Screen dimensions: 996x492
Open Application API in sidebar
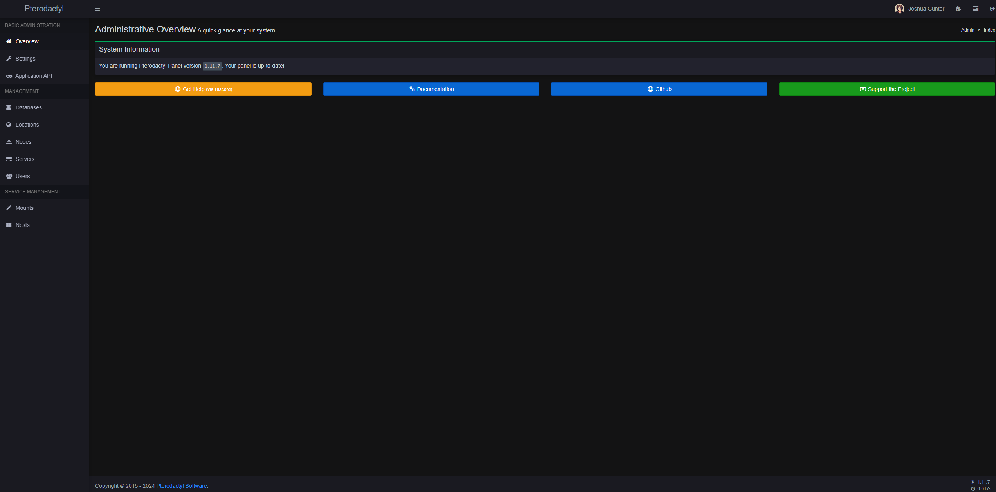pos(34,76)
